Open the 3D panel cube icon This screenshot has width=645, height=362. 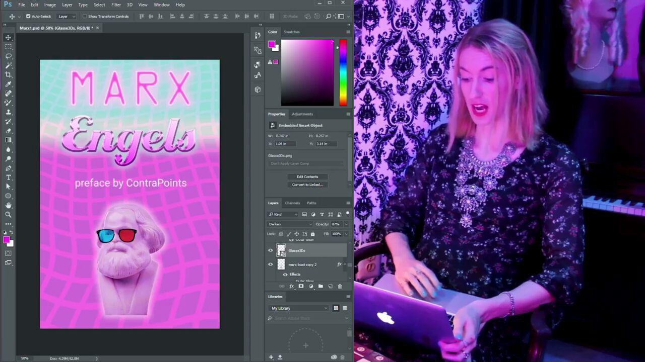[x=257, y=89]
